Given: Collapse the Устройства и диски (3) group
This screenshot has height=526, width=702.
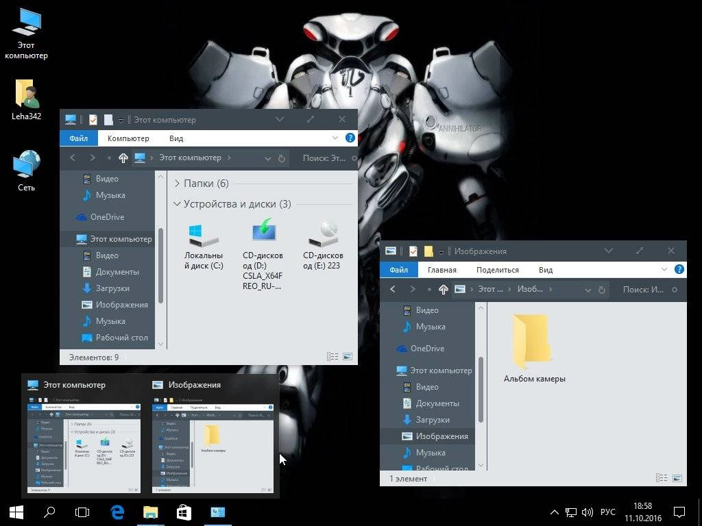Looking at the screenshot, I should coord(177,204).
